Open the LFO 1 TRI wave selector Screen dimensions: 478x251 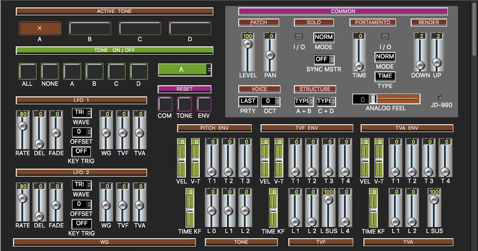[81, 113]
